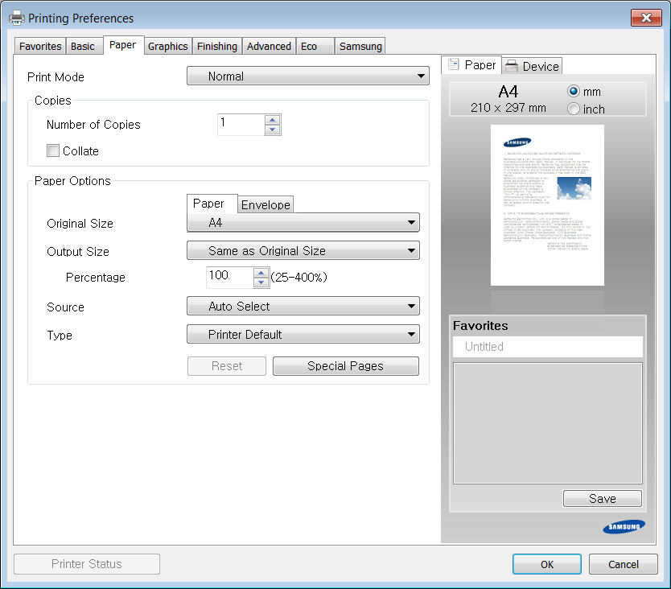Open the Envelope sub-tab

pyautogui.click(x=266, y=204)
